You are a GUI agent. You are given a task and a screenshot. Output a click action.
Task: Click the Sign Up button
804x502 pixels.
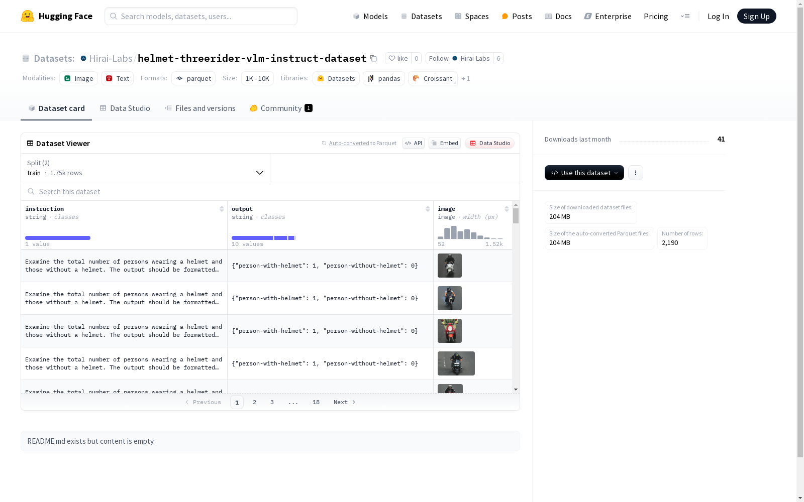click(x=757, y=16)
